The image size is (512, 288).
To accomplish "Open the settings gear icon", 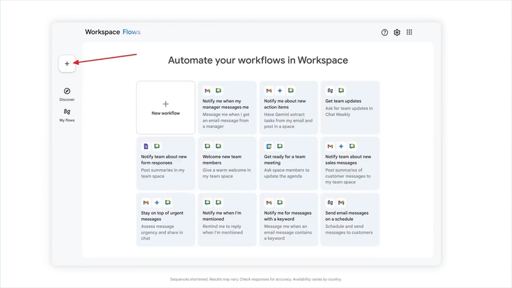I will point(397,33).
